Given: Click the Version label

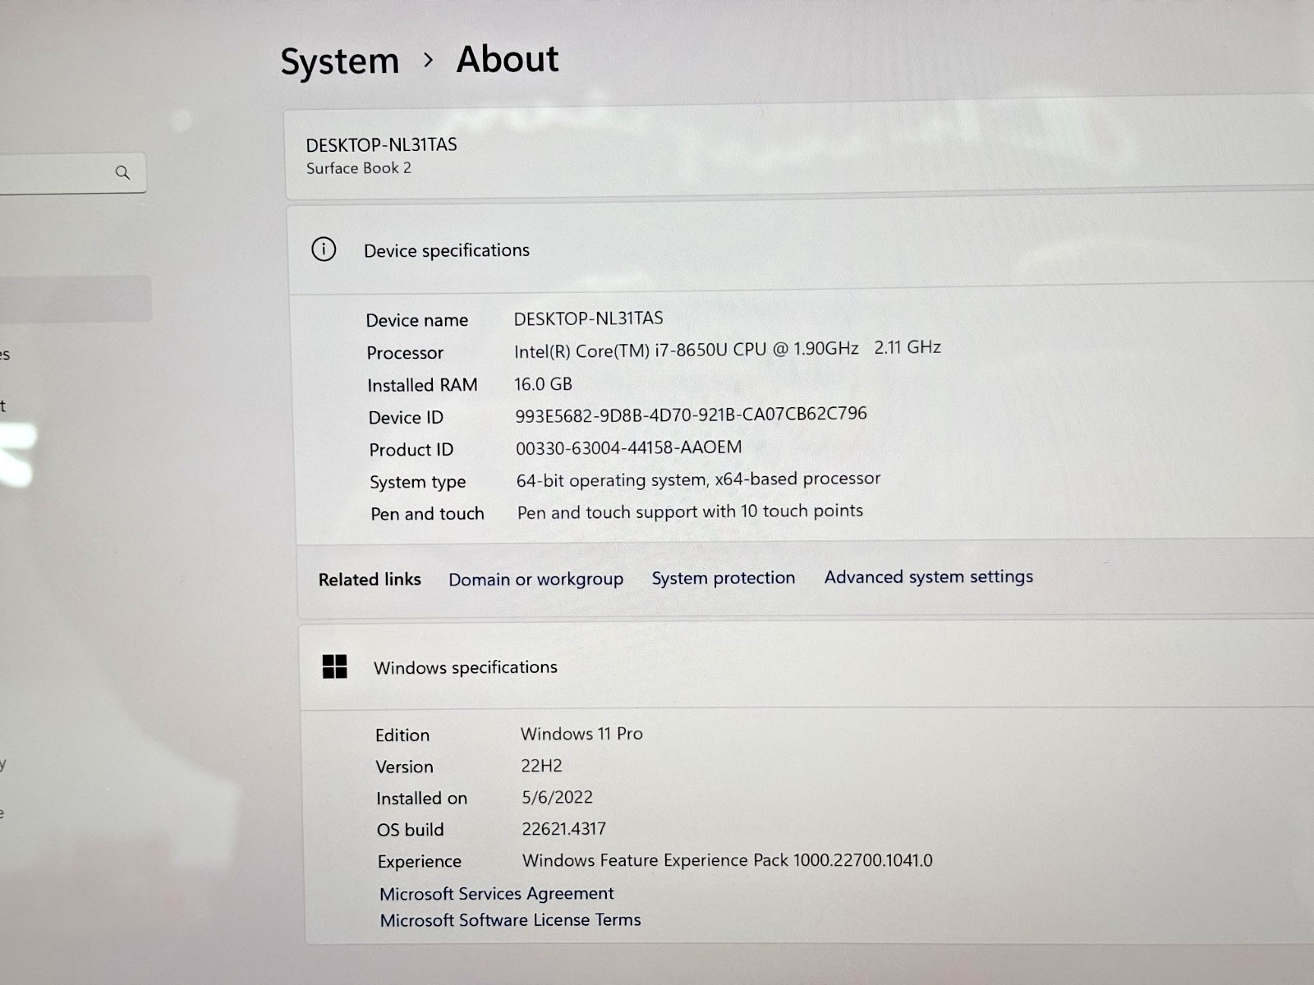Looking at the screenshot, I should pos(404,767).
